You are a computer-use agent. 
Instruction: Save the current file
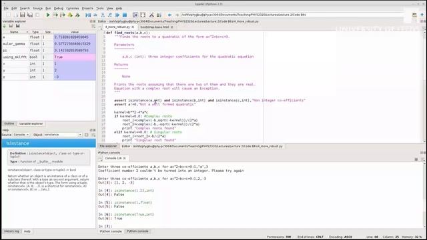point(23,15)
